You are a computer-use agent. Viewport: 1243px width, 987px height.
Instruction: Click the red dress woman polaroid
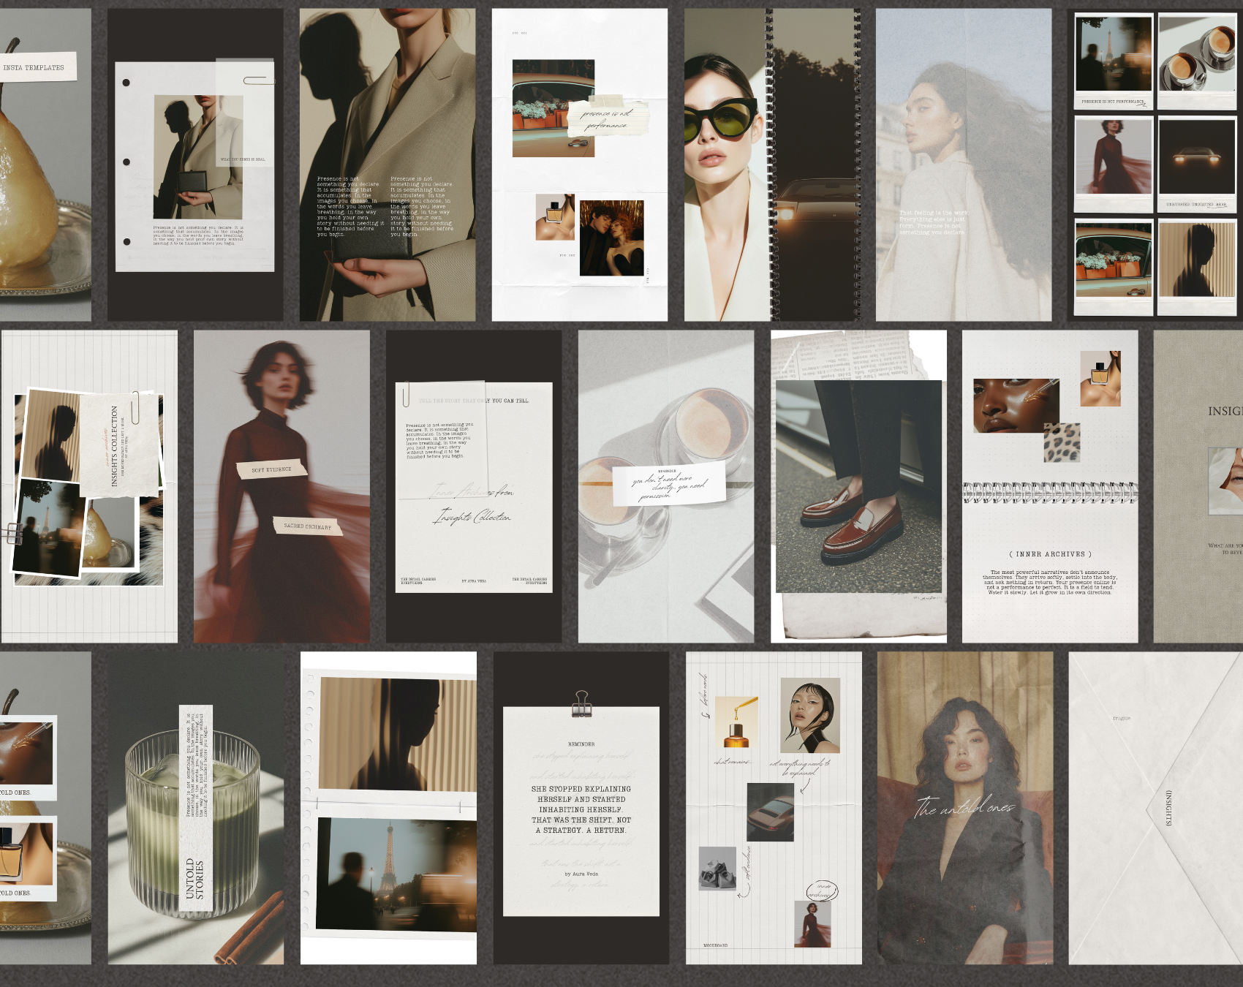click(x=1114, y=164)
